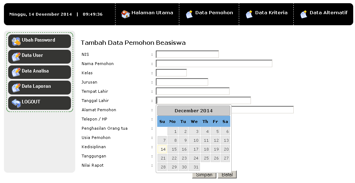Click the notepad icon on Data Analisa
The height and width of the screenshot is (183, 355).
[16, 72]
